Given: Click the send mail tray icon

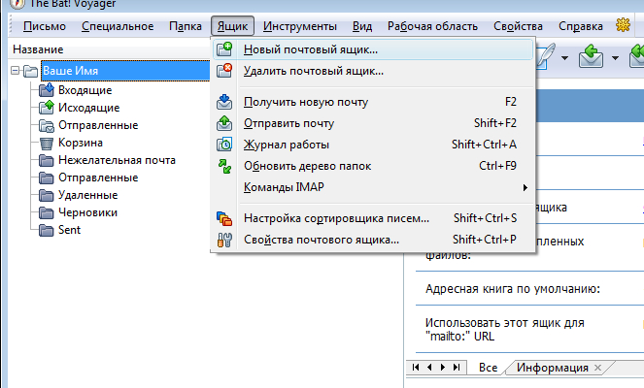Looking at the screenshot, I should click(224, 123).
